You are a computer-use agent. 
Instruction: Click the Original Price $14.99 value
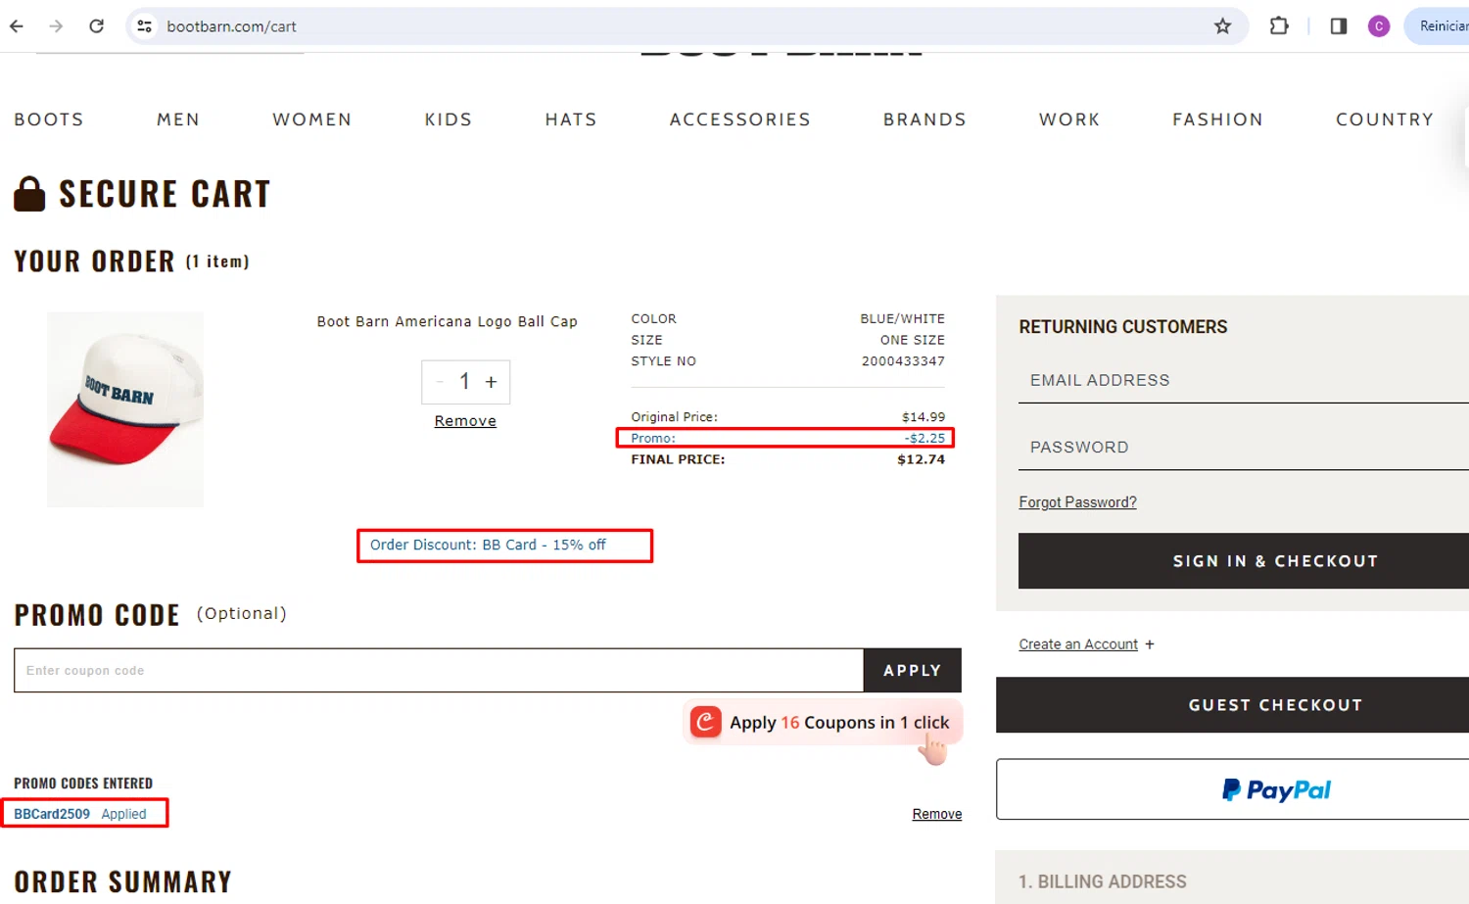coord(924,417)
